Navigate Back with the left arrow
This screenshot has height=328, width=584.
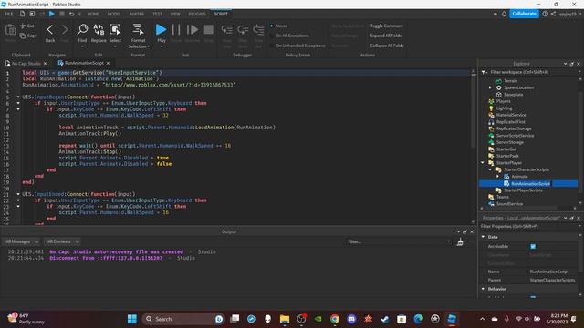click(50, 29)
